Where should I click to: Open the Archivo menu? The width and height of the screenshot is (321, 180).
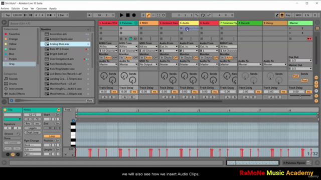coord(5,8)
